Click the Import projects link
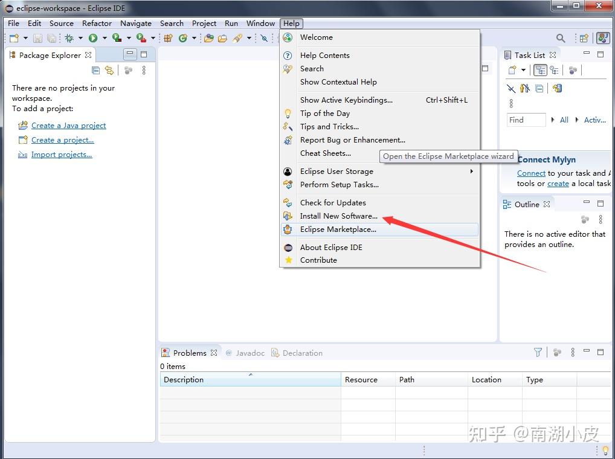This screenshot has width=615, height=459. click(x=62, y=155)
